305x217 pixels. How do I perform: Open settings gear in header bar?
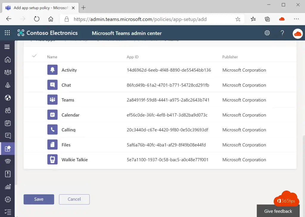point(267,33)
